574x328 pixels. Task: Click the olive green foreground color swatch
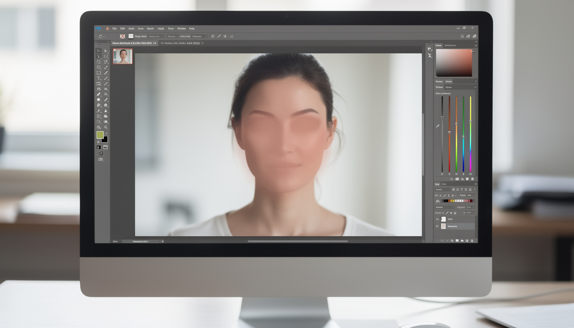[x=100, y=135]
